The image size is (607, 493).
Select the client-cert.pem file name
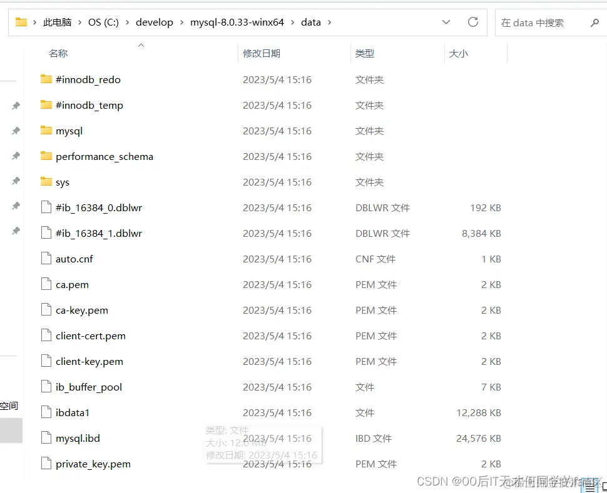[x=91, y=336]
